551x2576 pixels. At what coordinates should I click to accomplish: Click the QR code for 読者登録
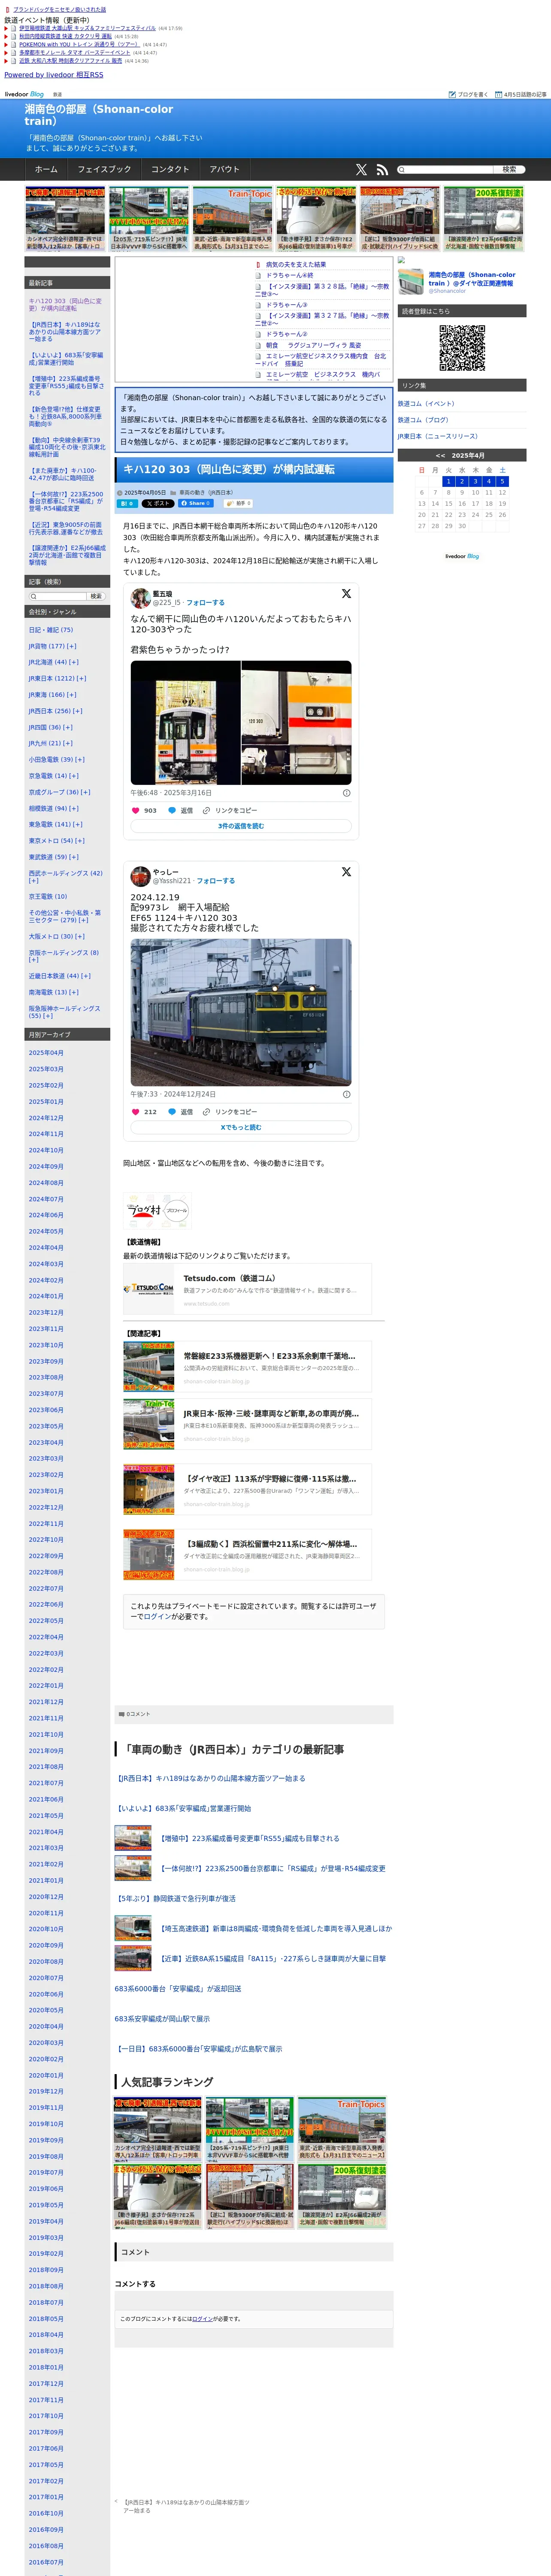tap(462, 349)
